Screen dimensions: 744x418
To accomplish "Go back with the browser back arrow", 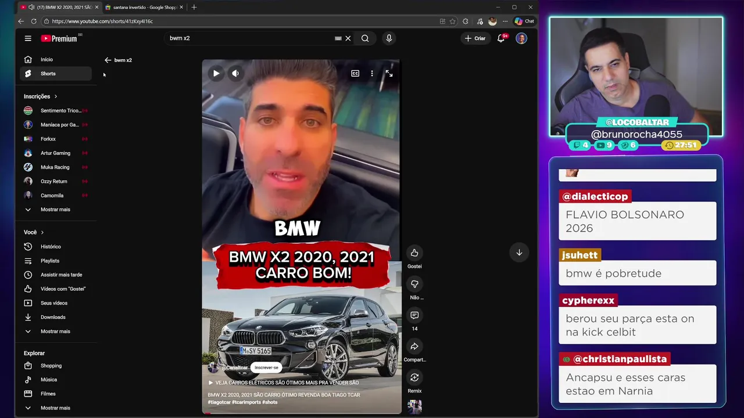I will coord(21,21).
